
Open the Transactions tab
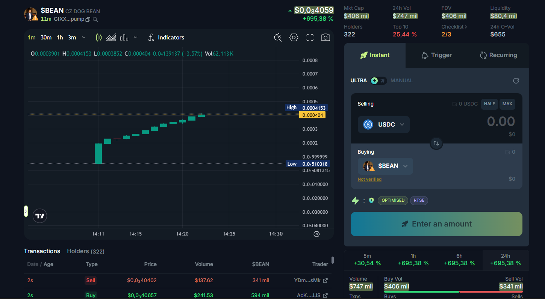point(42,251)
